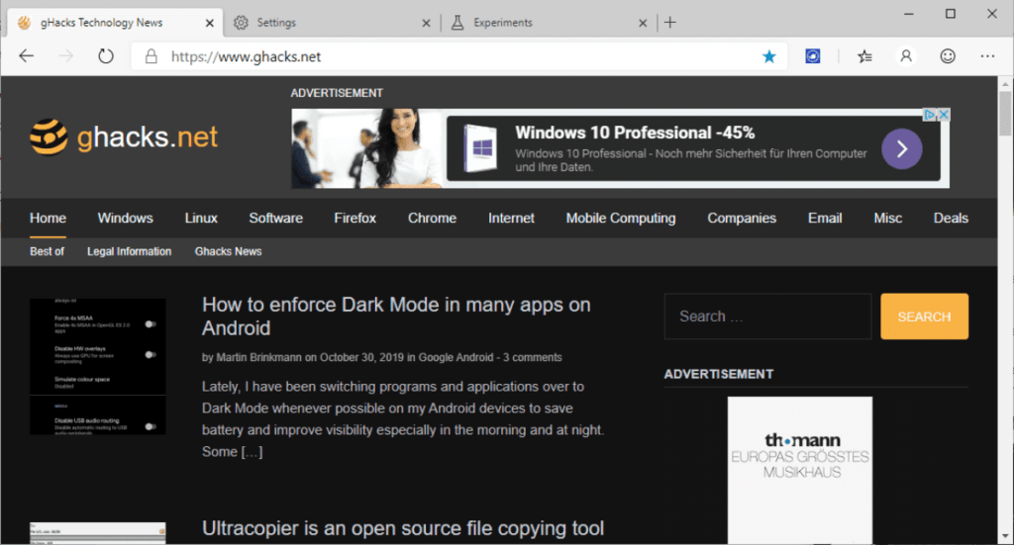Open the Mobile Computing category

point(620,218)
